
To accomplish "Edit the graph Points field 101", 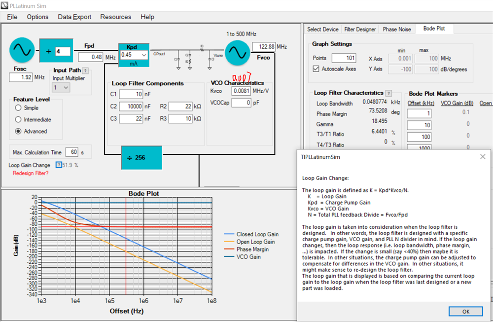I will [344, 58].
